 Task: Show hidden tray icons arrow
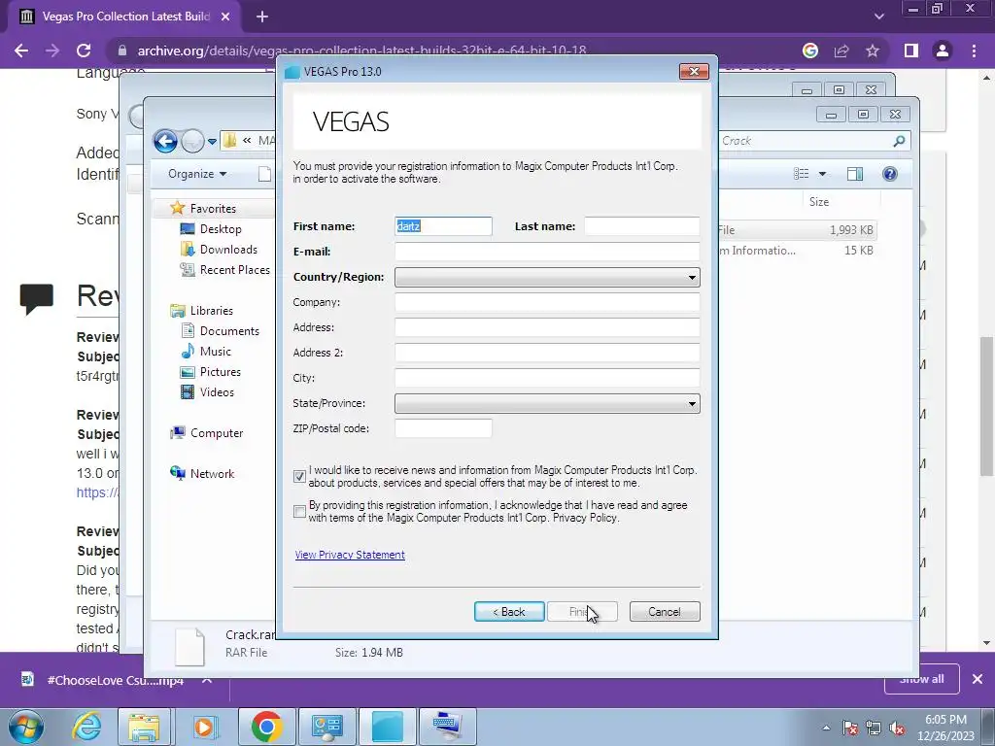pos(826,728)
